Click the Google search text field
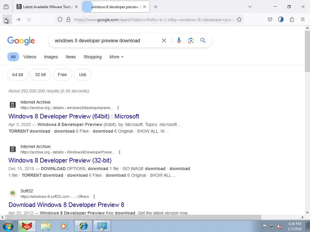Image resolution: width=310 pixels, height=232 pixels. click(x=107, y=41)
